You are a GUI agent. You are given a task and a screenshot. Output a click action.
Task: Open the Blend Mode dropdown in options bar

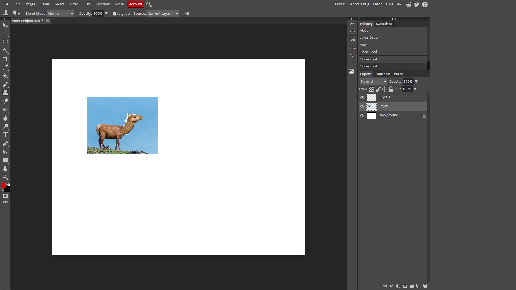pos(60,14)
